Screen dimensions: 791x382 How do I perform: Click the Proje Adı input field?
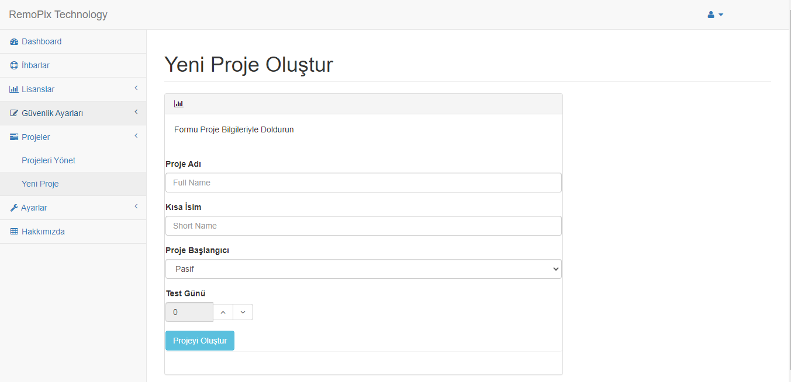[363, 183]
